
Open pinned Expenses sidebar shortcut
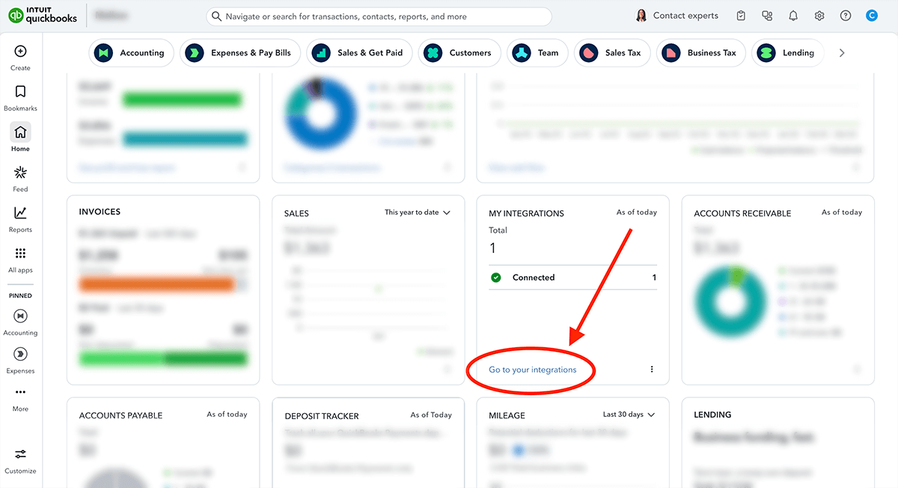click(20, 353)
